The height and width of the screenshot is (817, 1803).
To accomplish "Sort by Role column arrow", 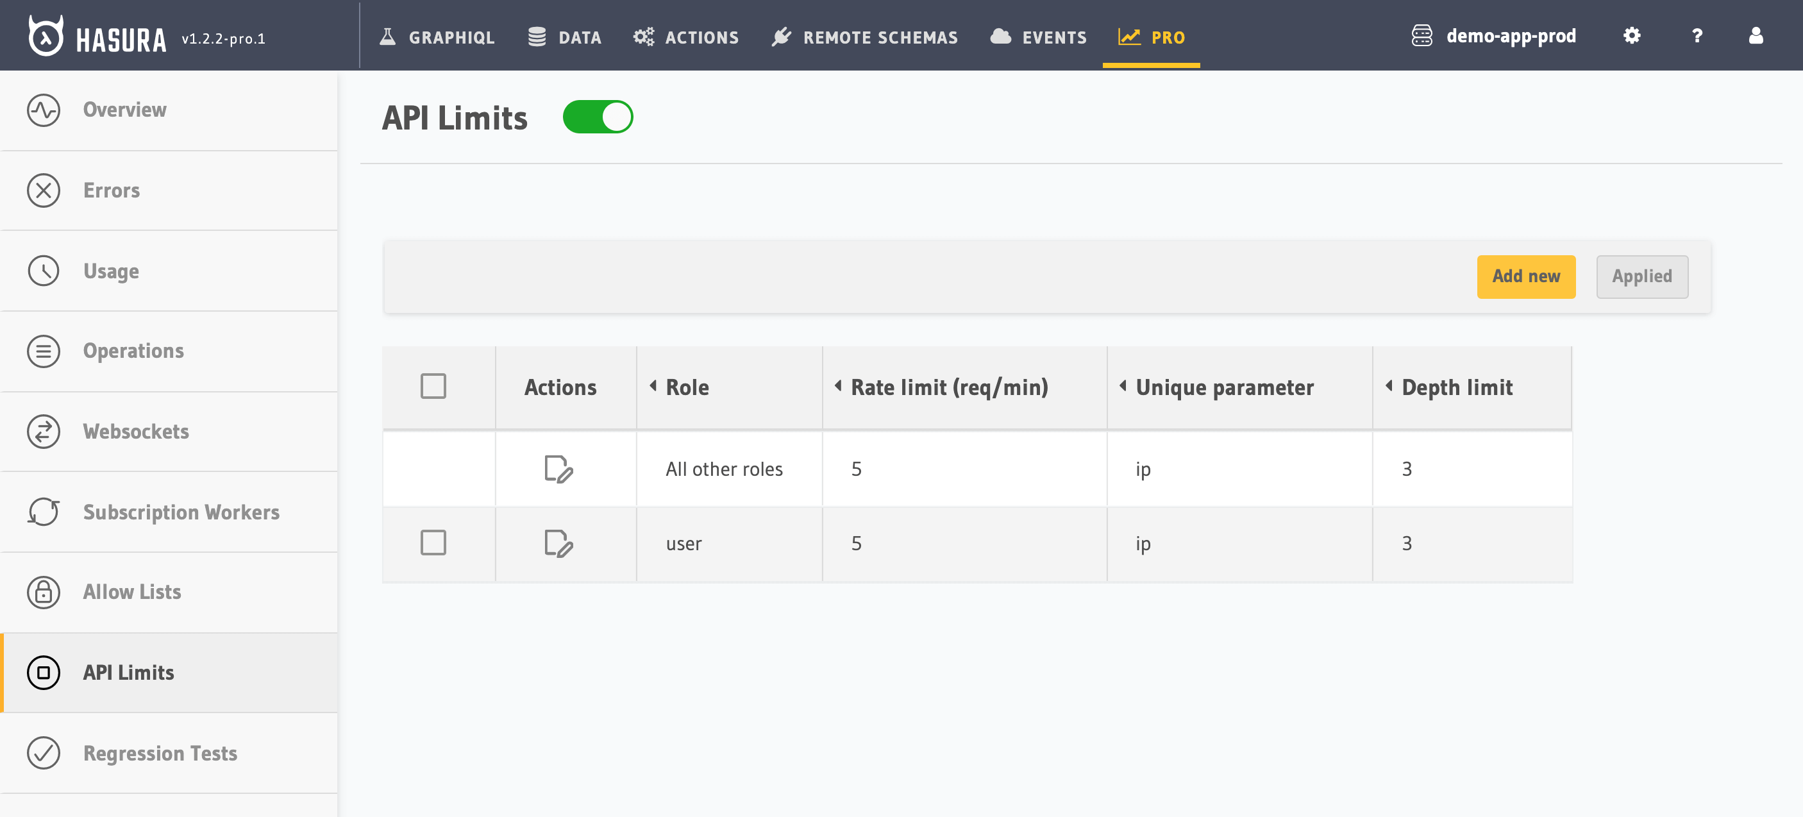I will tap(653, 386).
